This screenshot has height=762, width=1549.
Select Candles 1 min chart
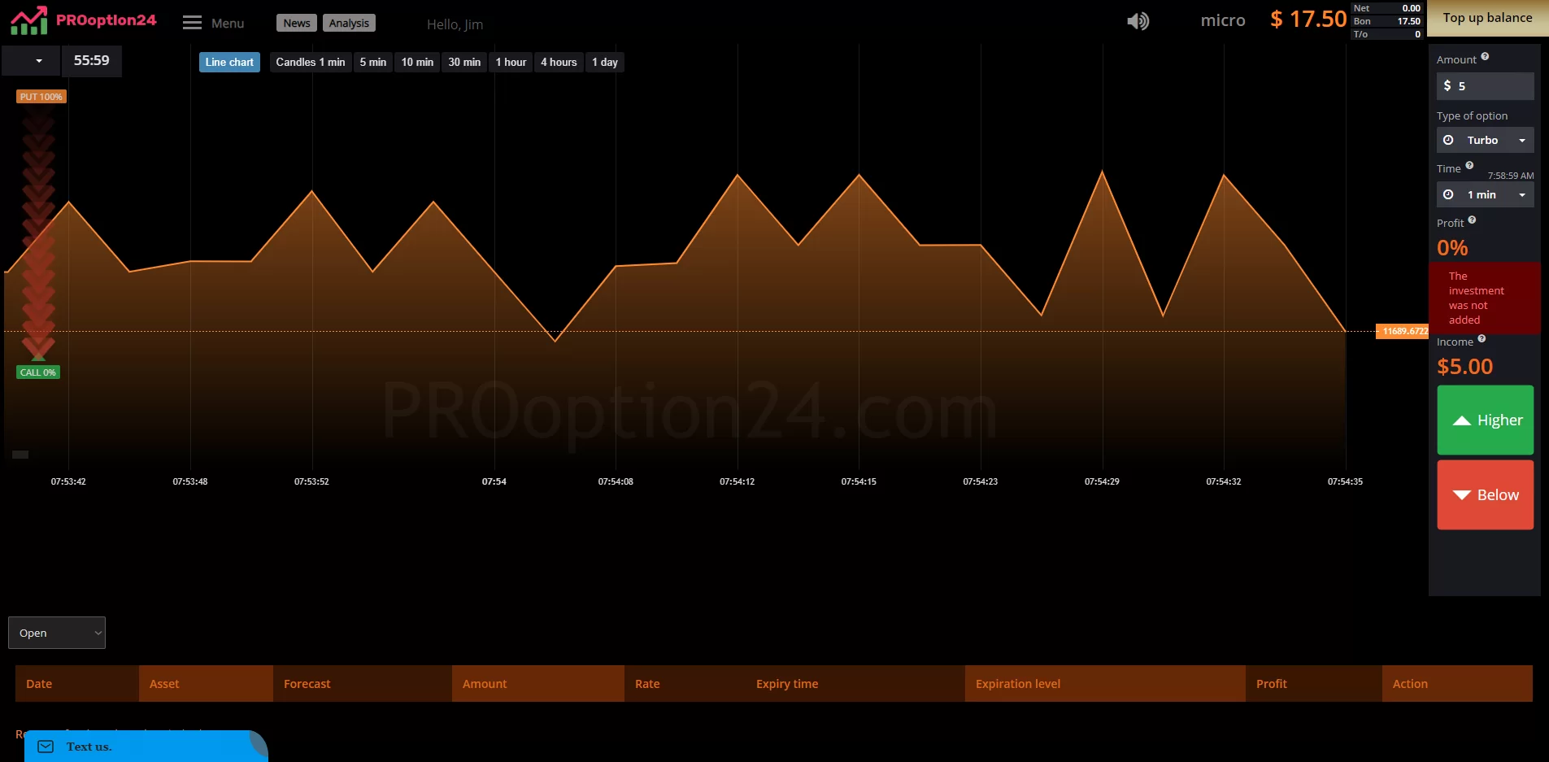[311, 63]
